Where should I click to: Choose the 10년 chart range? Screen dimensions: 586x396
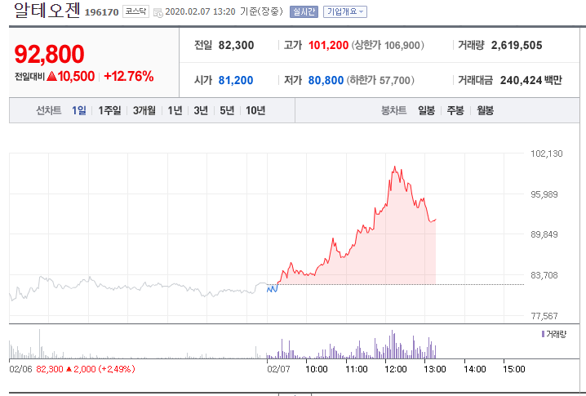click(255, 110)
